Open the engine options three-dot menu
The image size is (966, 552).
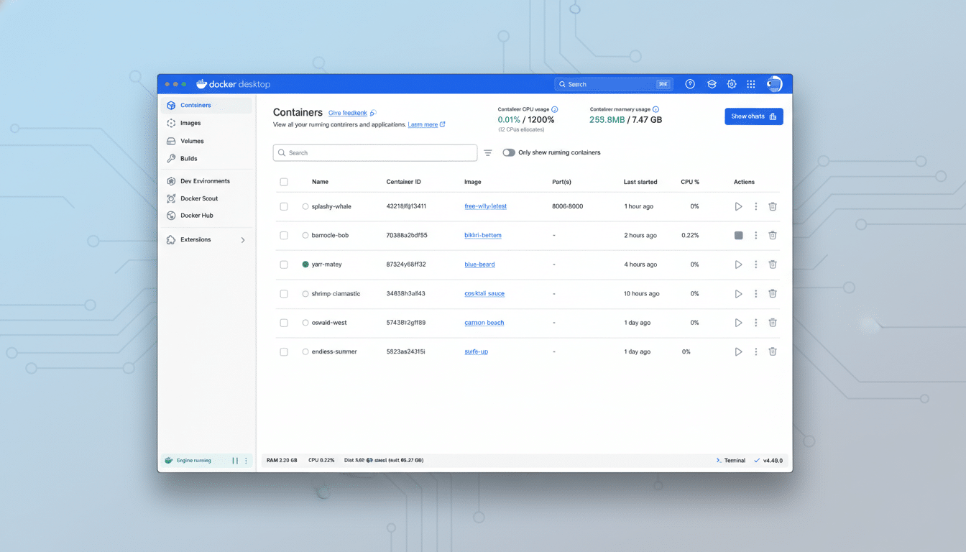coord(247,460)
